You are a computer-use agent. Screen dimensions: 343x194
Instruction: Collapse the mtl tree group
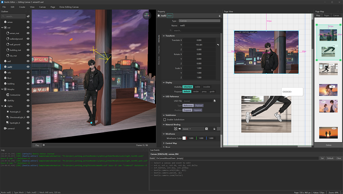(x=2, y=28)
